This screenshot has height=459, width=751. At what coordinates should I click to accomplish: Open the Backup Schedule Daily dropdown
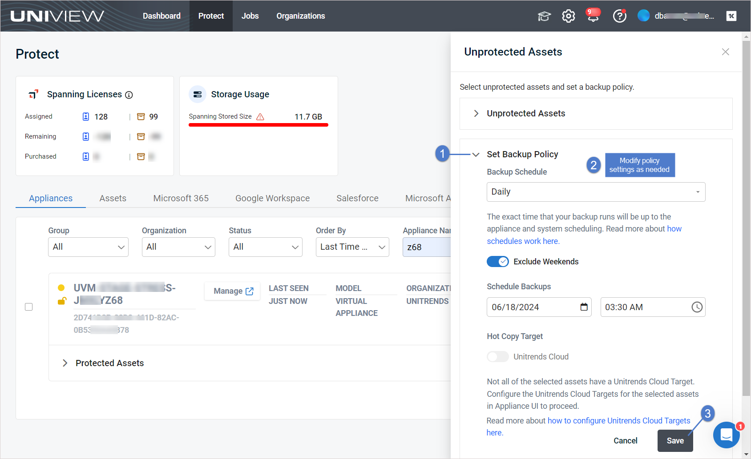tap(596, 192)
